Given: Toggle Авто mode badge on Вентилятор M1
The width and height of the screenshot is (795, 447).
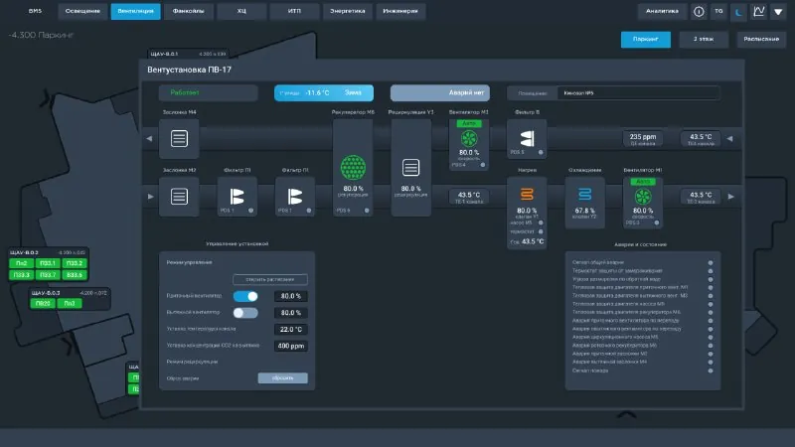Looking at the screenshot, I should (x=643, y=182).
